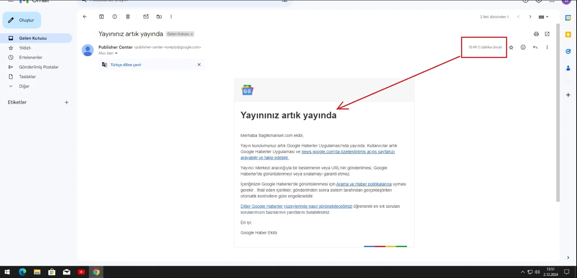577x278 pixels.
Task: Open news.google.com customized landing page link
Action: point(317,155)
